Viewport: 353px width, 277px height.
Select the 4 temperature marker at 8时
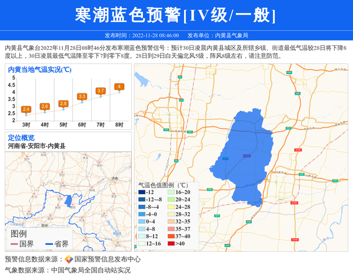tap(119, 86)
